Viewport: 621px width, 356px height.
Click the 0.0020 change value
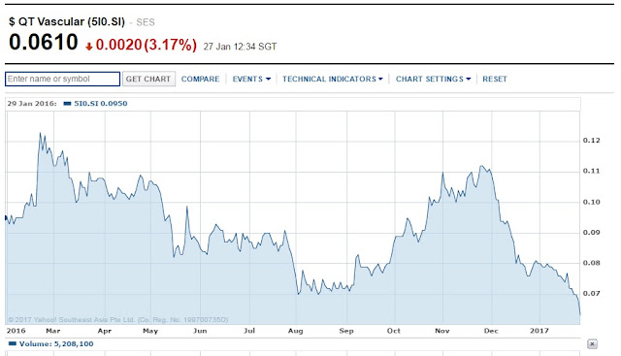coord(118,45)
